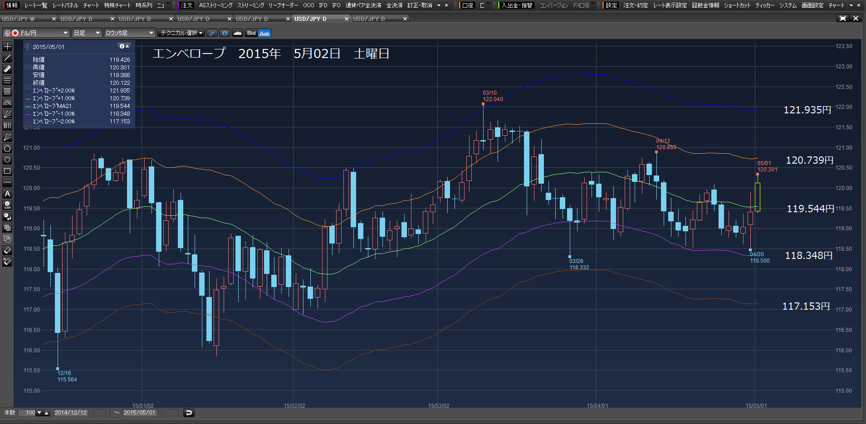Open the dropdown arrow after 訂正・取消

tap(439, 5)
